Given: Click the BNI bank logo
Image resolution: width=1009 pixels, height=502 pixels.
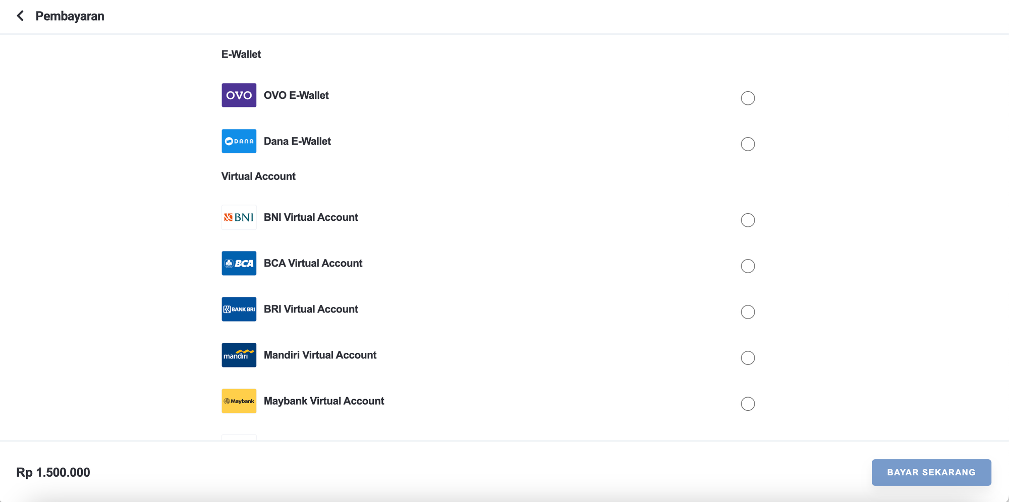Looking at the screenshot, I should point(239,217).
